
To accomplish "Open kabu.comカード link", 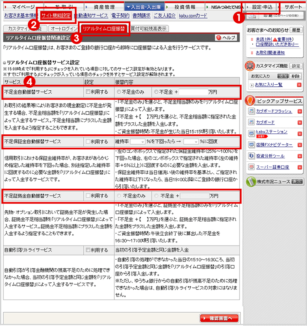I will pos(193,15).
